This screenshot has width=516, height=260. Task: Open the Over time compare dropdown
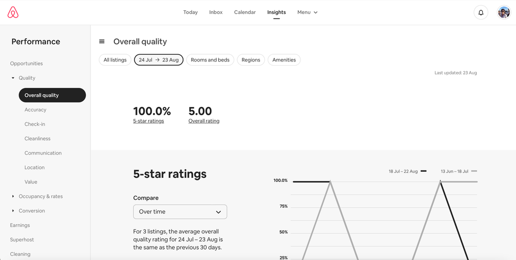[180, 212]
